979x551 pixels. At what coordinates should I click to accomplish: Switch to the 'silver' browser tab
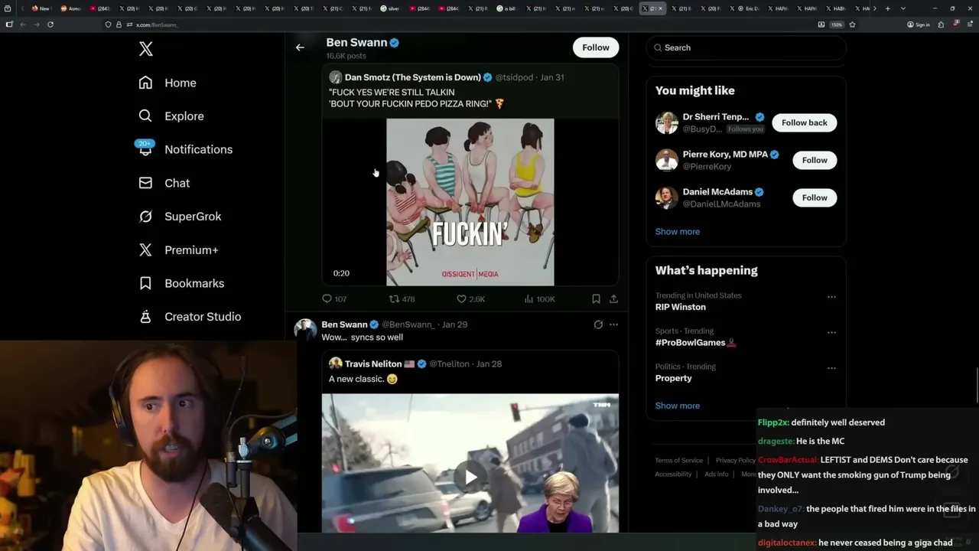390,8
